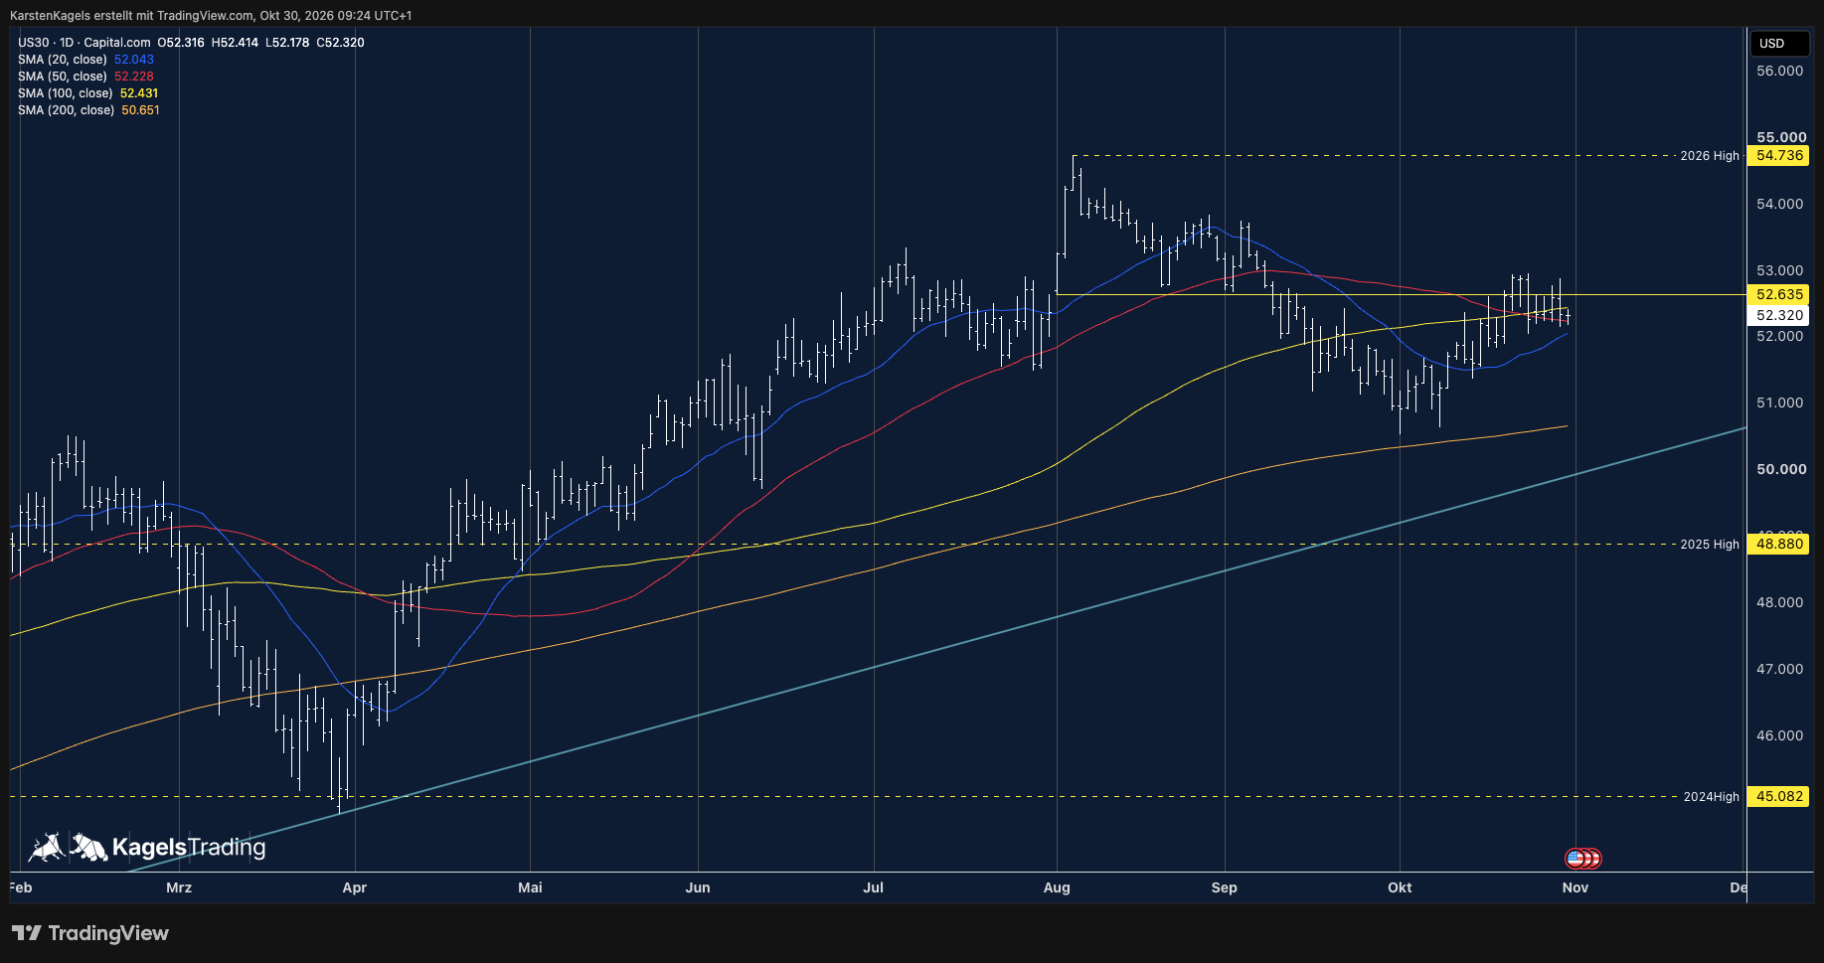The width and height of the screenshot is (1824, 963).
Task: Click the 55.000 price scale value
Action: [1781, 137]
